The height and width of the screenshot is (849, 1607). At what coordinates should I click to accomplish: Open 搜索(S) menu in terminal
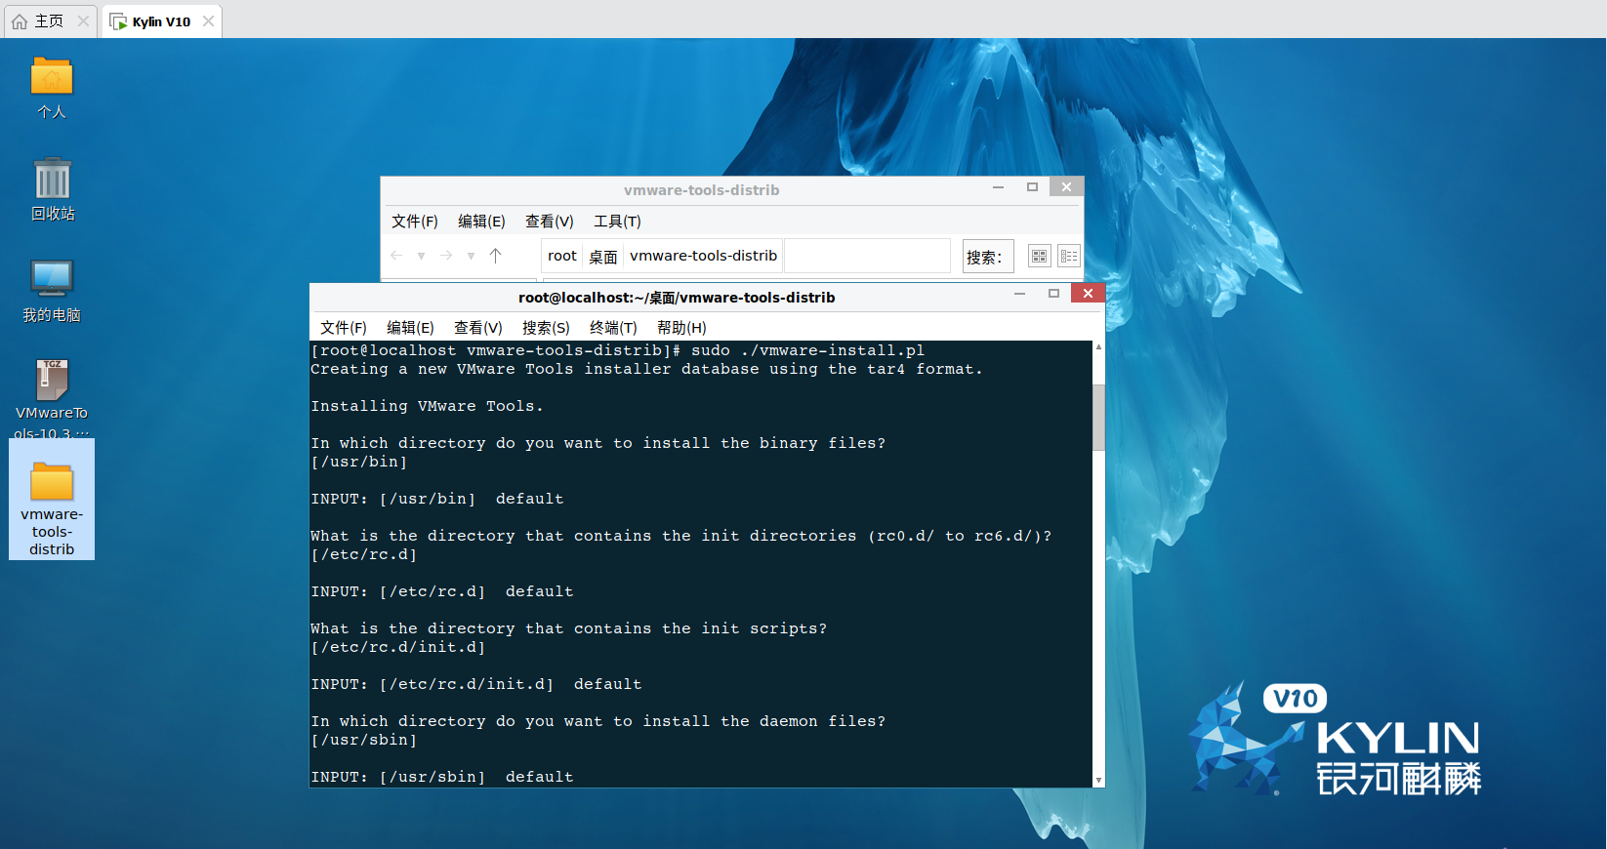point(546,328)
